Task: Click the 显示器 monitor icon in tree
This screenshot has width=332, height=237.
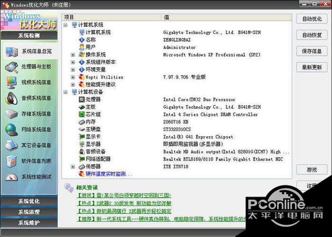Action: click(x=82, y=144)
